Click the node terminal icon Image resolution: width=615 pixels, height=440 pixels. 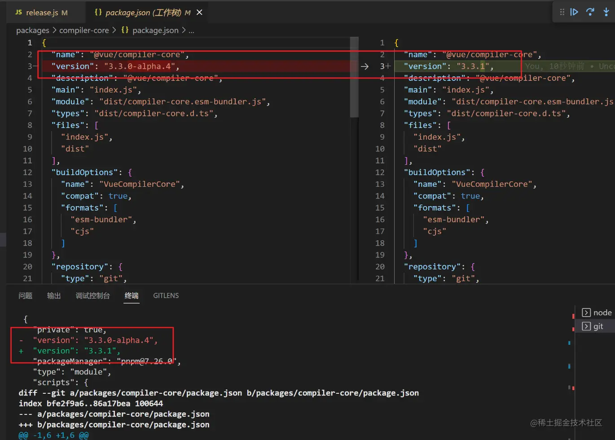(586, 312)
